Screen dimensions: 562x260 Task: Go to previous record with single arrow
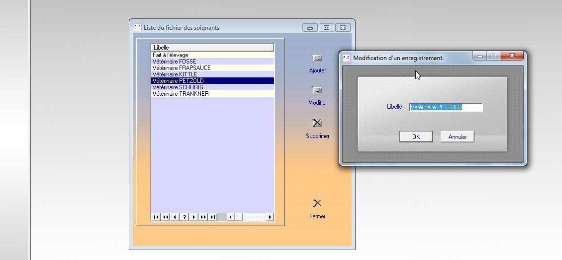[175, 217]
